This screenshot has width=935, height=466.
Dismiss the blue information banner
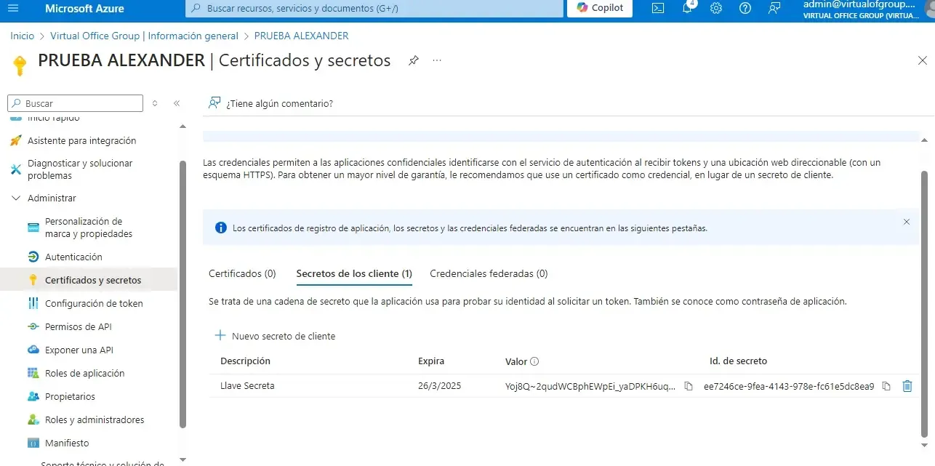906,222
